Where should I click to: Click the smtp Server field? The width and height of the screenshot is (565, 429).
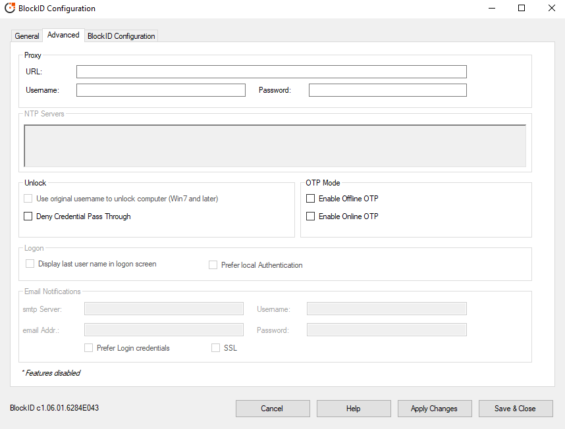click(x=163, y=308)
